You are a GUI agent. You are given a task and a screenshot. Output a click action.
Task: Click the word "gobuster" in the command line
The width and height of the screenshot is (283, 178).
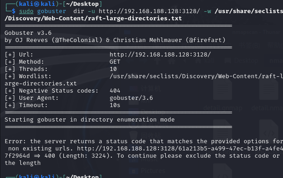[52, 11]
